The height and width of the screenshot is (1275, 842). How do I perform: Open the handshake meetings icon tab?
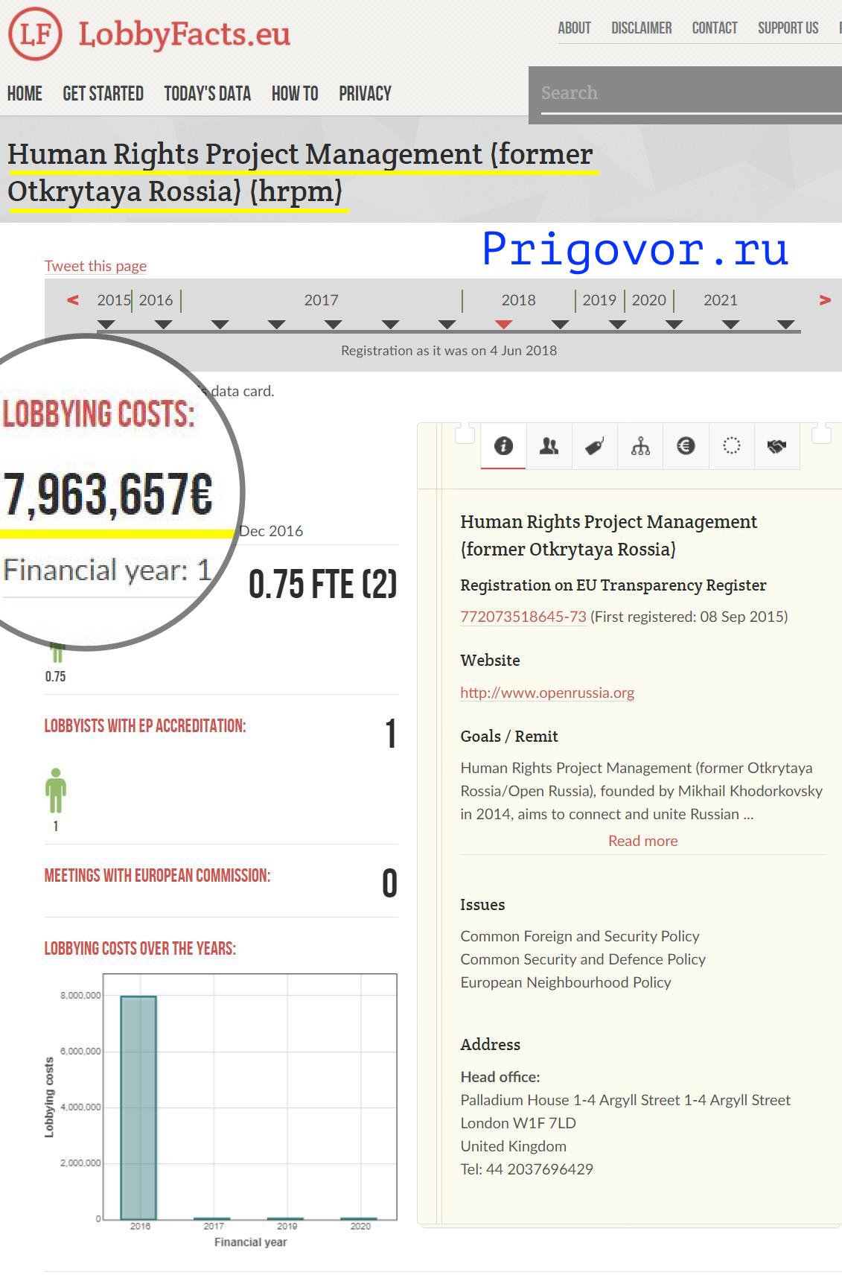pyautogui.click(x=776, y=446)
